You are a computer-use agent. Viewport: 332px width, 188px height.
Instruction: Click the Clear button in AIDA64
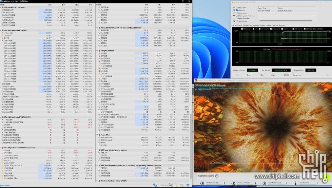(262, 75)
